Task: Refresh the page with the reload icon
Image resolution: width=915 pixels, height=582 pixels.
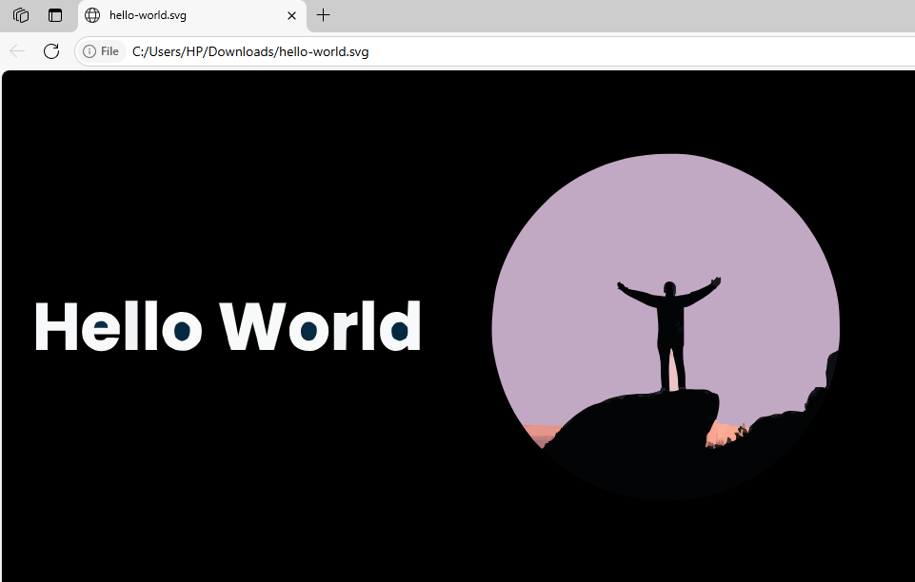Action: tap(51, 51)
